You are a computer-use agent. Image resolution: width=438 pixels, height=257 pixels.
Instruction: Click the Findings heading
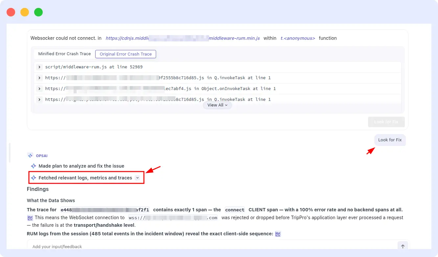(38, 189)
